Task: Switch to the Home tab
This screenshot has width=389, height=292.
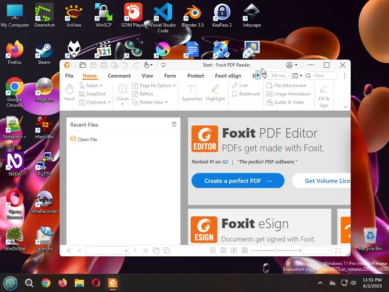Action: (x=90, y=76)
